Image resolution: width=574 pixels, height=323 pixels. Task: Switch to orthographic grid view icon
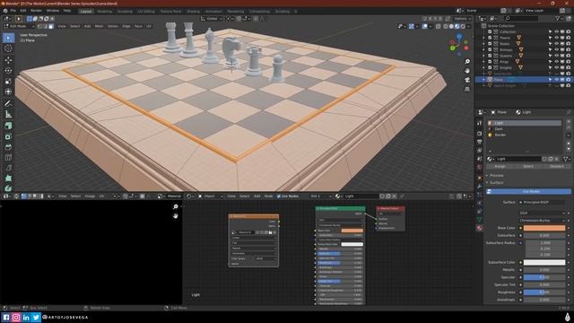coord(467,89)
